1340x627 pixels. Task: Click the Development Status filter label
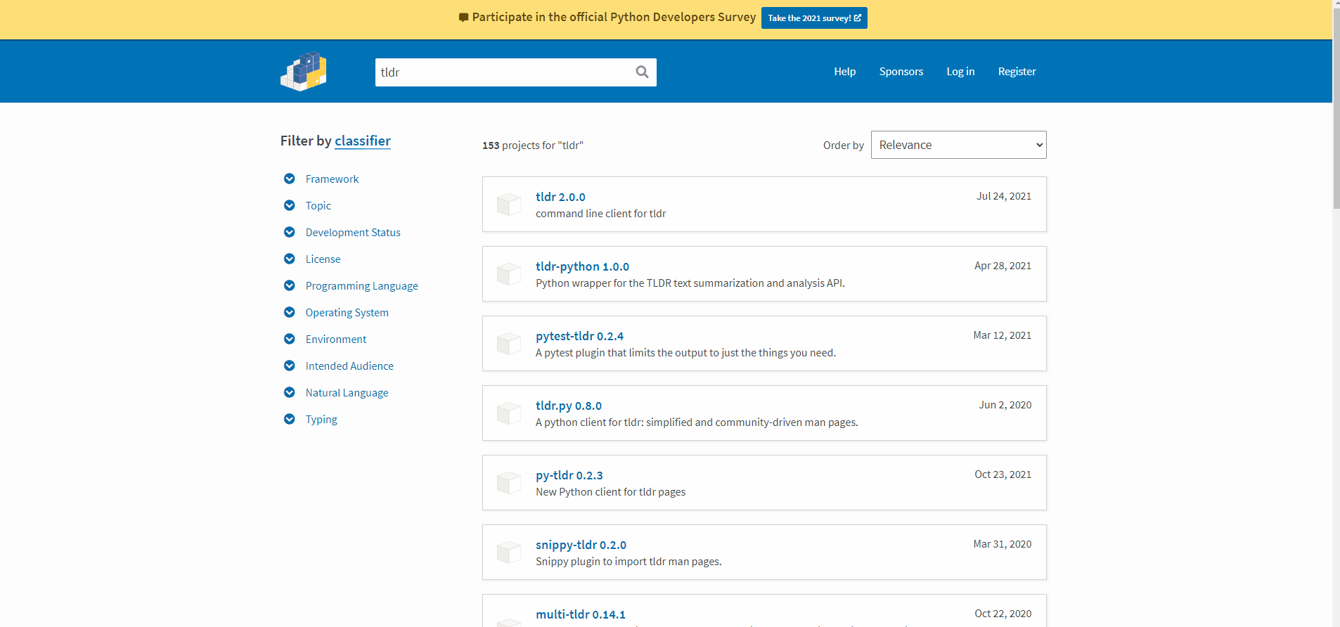[353, 233]
